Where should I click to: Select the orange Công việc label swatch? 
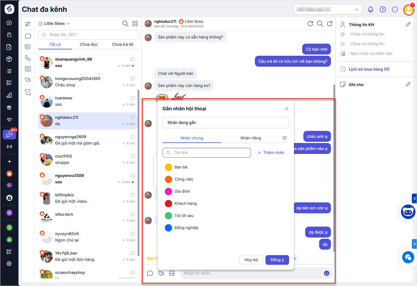point(168,179)
